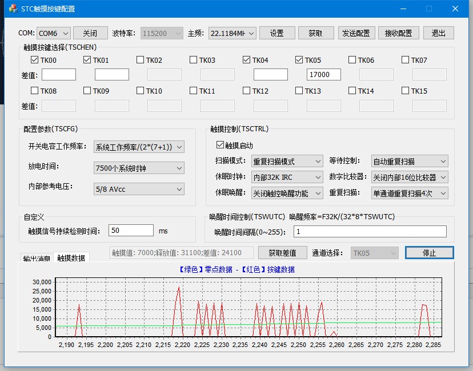Click the 发送配置 button
The width and height of the screenshot is (473, 371).
[x=355, y=33]
